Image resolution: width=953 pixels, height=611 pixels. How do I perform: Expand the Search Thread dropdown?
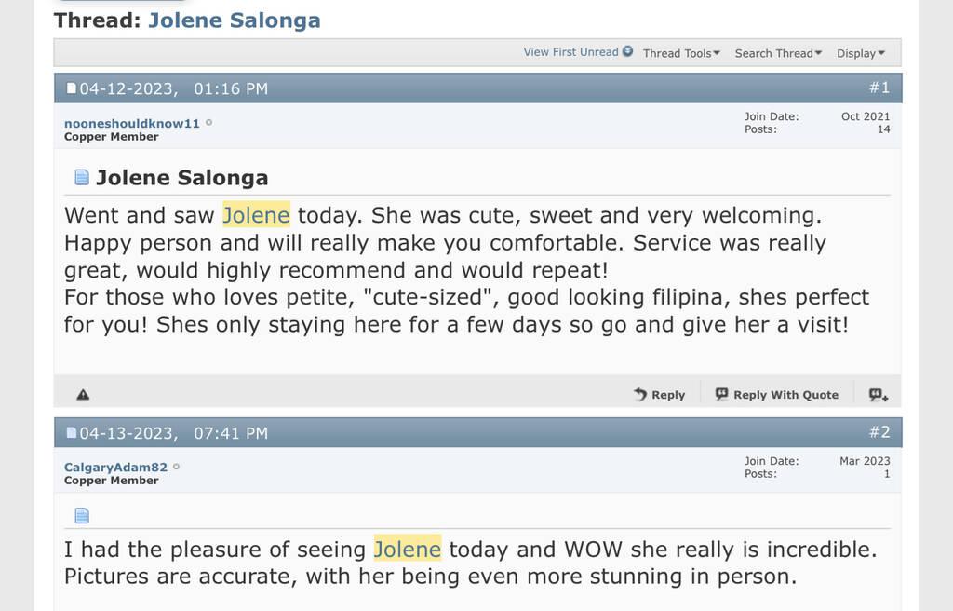tap(778, 53)
